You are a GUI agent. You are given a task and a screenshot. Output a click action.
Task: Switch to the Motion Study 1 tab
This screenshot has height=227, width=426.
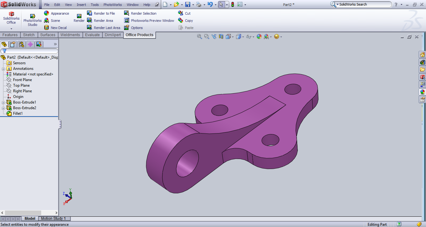[x=54, y=218]
